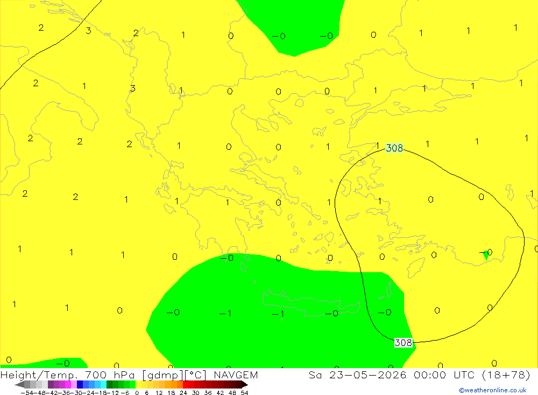The width and height of the screenshot is (538, 395).
Task: Click the cyan swatch in the colour scale
Action: pos(103,384)
